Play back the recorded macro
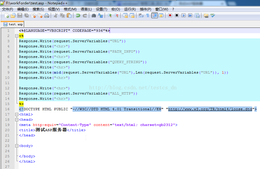The width and height of the screenshot is (260, 169). (183, 15)
